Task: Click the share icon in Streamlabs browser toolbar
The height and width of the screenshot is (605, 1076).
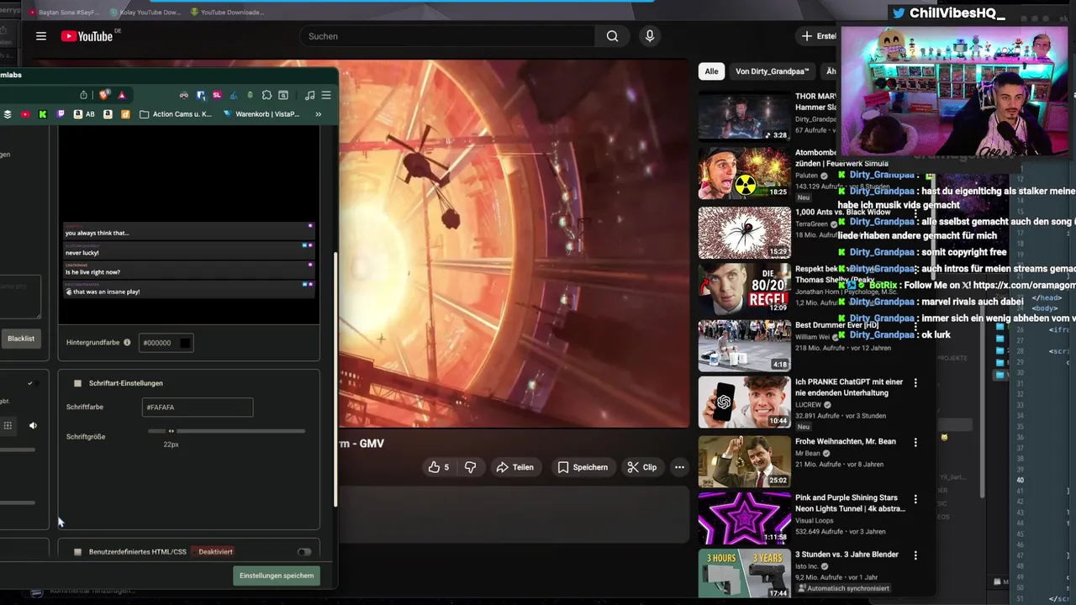Action: point(83,95)
